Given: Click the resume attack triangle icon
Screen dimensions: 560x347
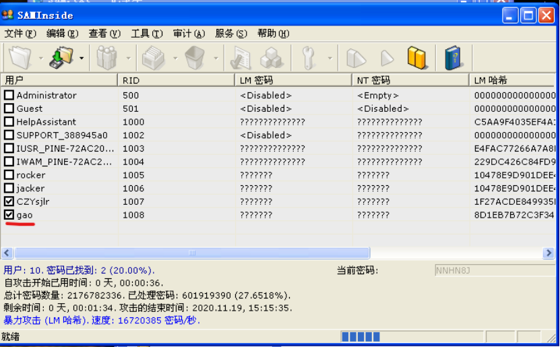Looking at the screenshot, I should (387, 58).
